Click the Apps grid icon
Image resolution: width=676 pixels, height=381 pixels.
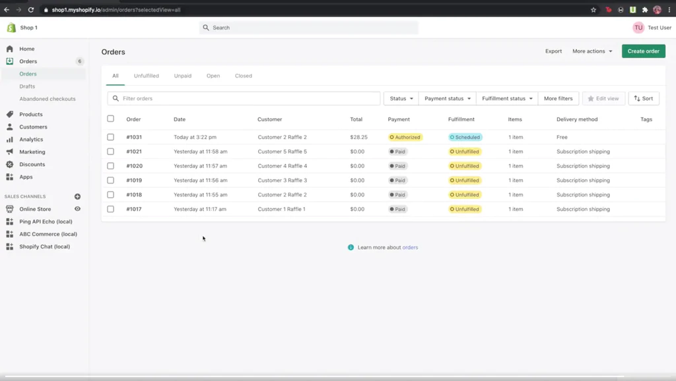coord(9,177)
